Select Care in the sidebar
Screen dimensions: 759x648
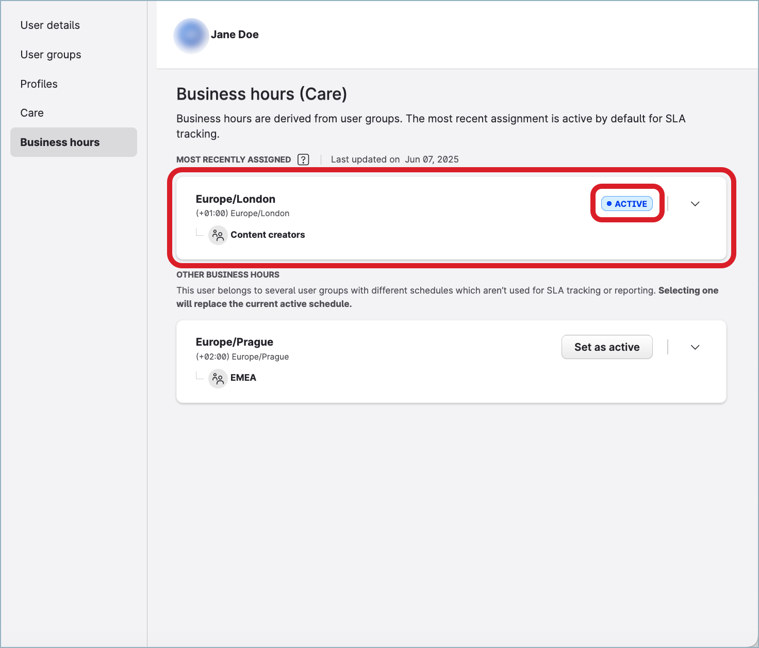(x=32, y=113)
